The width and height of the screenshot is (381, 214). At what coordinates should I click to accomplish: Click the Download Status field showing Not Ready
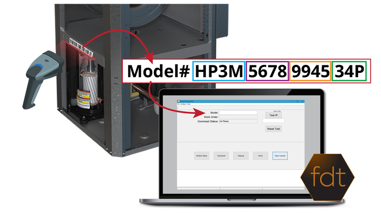[x=238, y=122]
